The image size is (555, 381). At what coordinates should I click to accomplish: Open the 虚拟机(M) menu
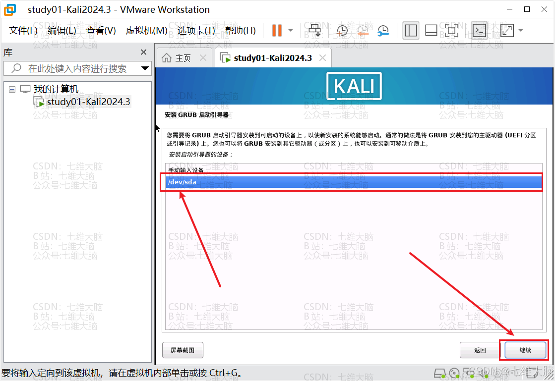[x=146, y=30]
